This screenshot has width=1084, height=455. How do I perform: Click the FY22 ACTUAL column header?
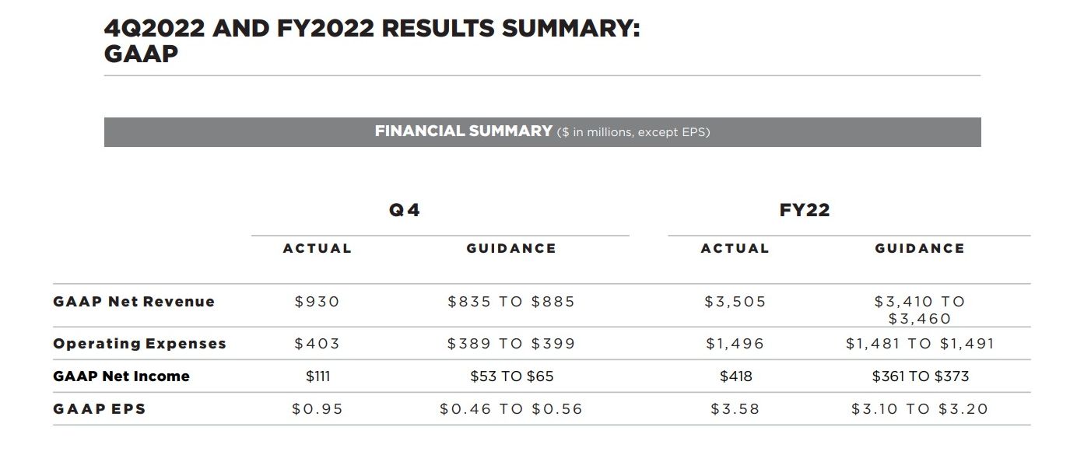click(735, 249)
